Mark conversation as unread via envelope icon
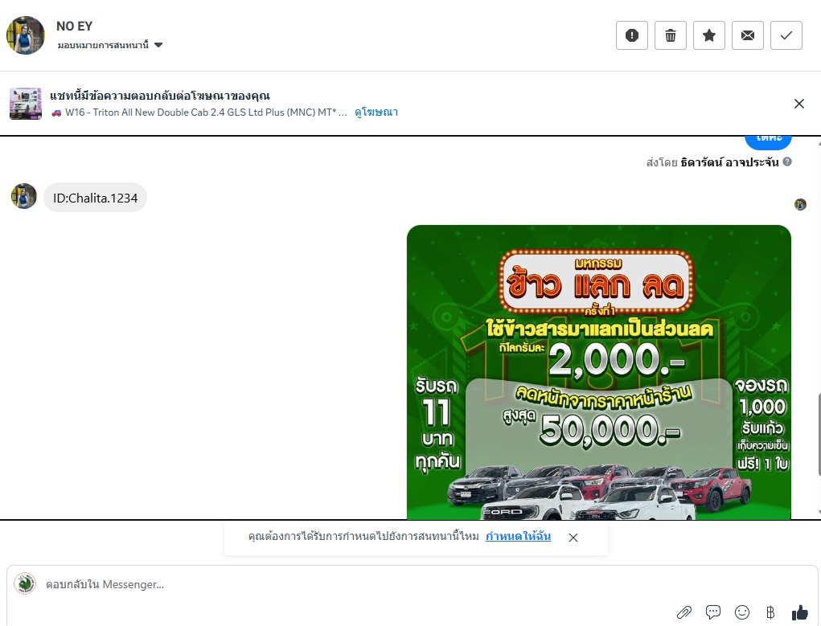Viewport: 821px width, 626px height. 748,35
